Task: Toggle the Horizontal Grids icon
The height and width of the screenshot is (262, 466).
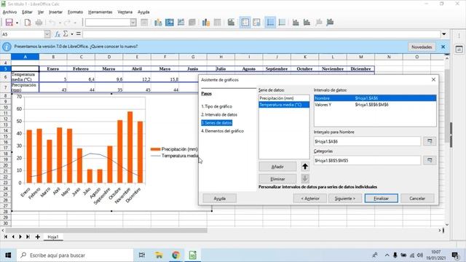Action: [x=270, y=23]
